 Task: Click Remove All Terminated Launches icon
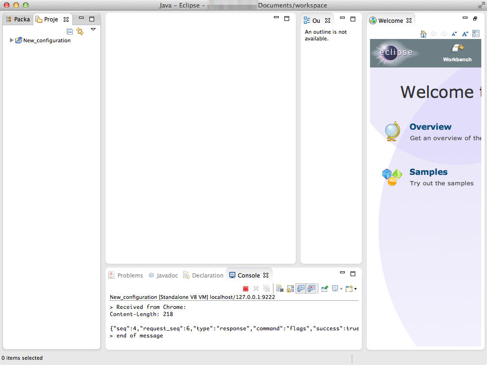point(266,288)
